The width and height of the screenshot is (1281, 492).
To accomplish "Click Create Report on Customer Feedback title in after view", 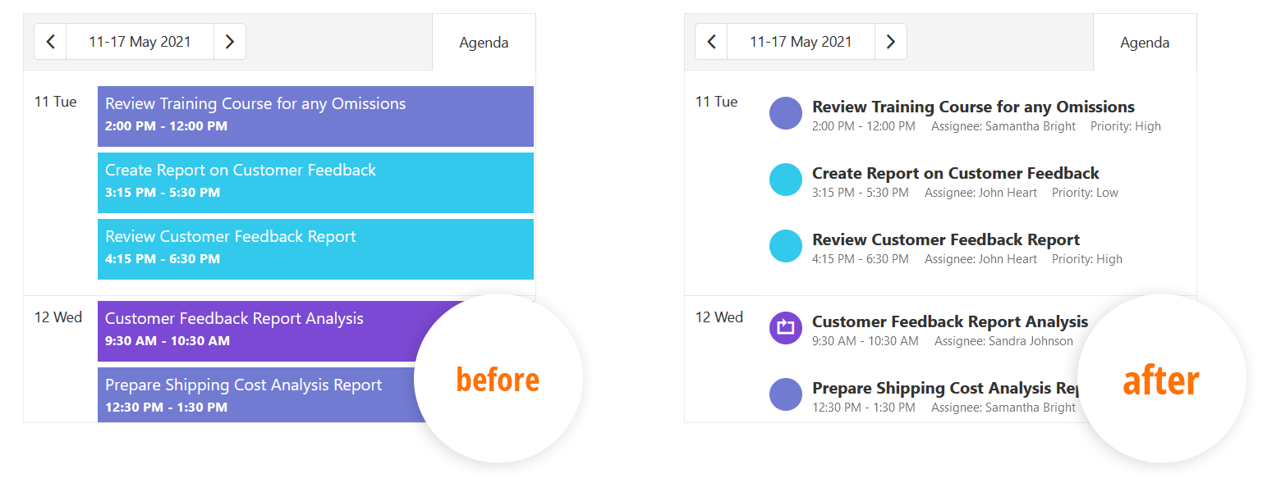I will (955, 173).
